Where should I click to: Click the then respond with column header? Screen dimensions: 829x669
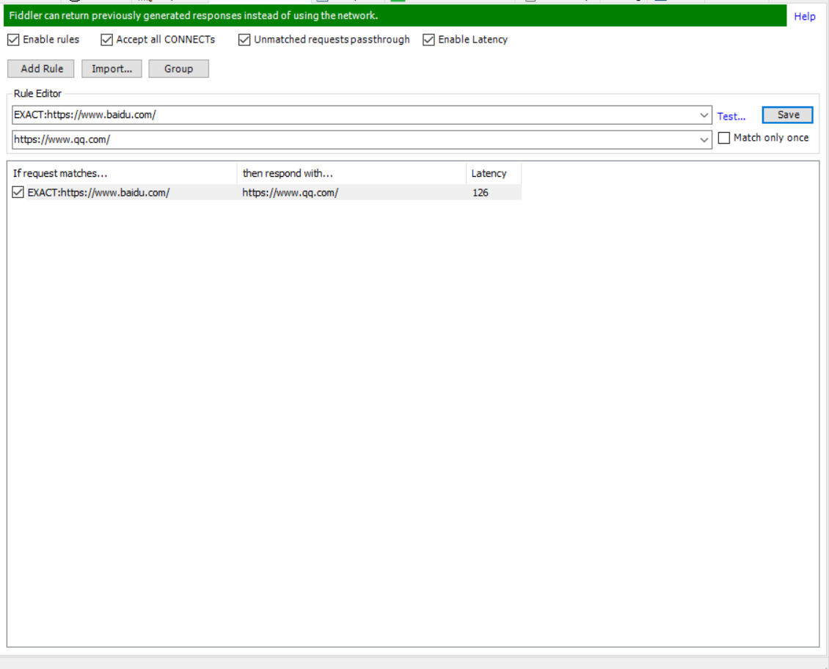point(351,173)
